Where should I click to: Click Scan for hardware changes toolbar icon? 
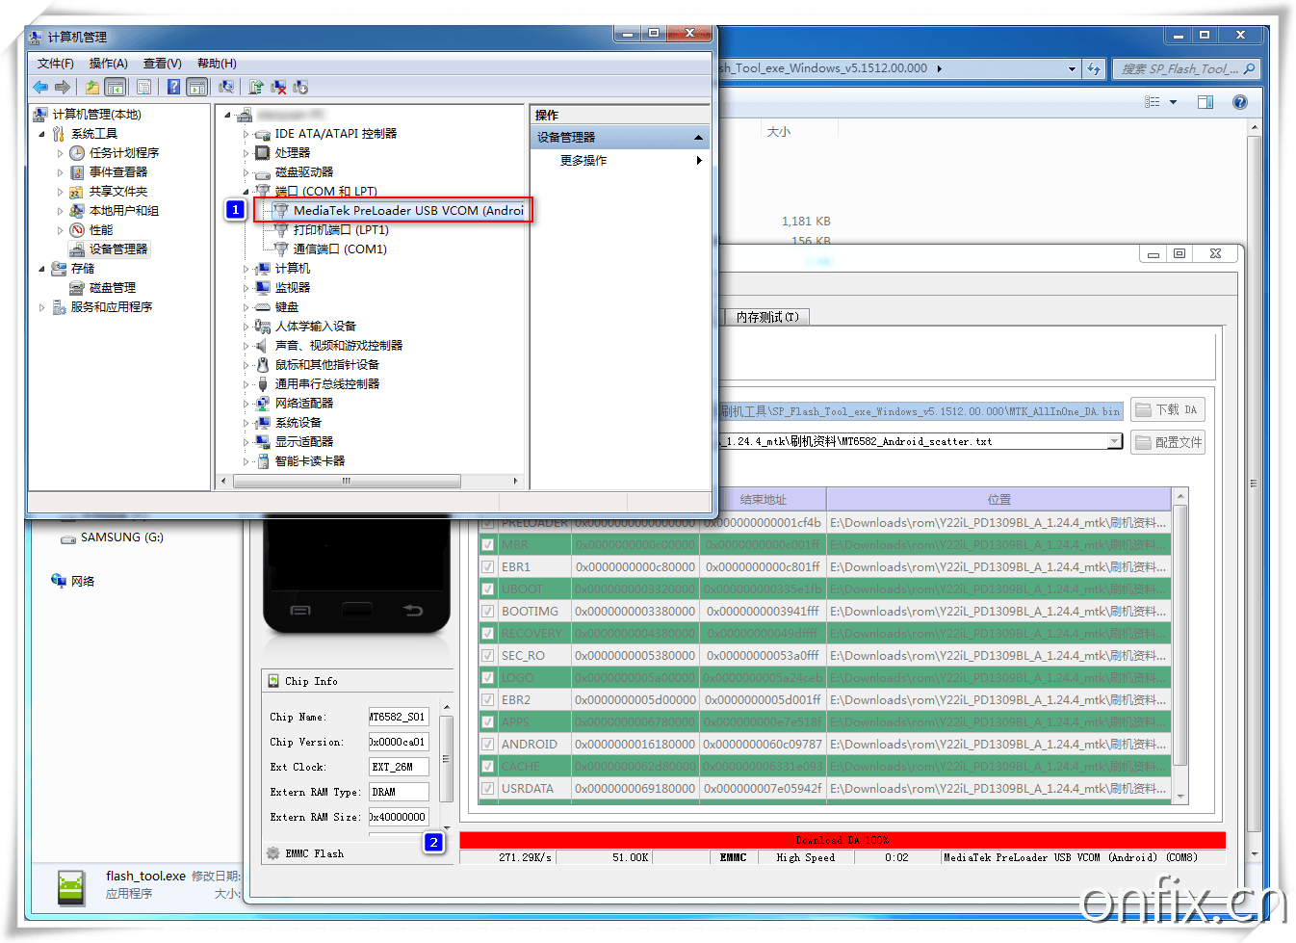tap(226, 88)
